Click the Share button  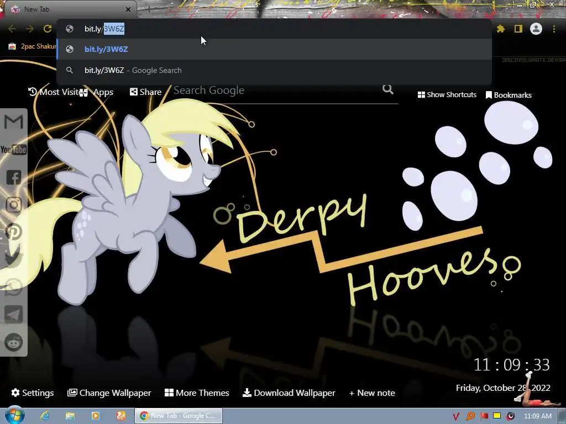(x=146, y=92)
